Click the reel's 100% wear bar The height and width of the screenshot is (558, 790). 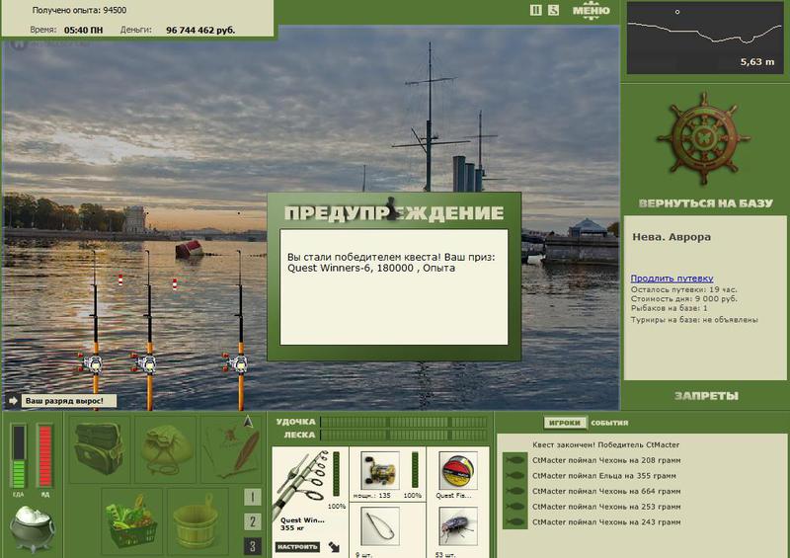(x=415, y=470)
